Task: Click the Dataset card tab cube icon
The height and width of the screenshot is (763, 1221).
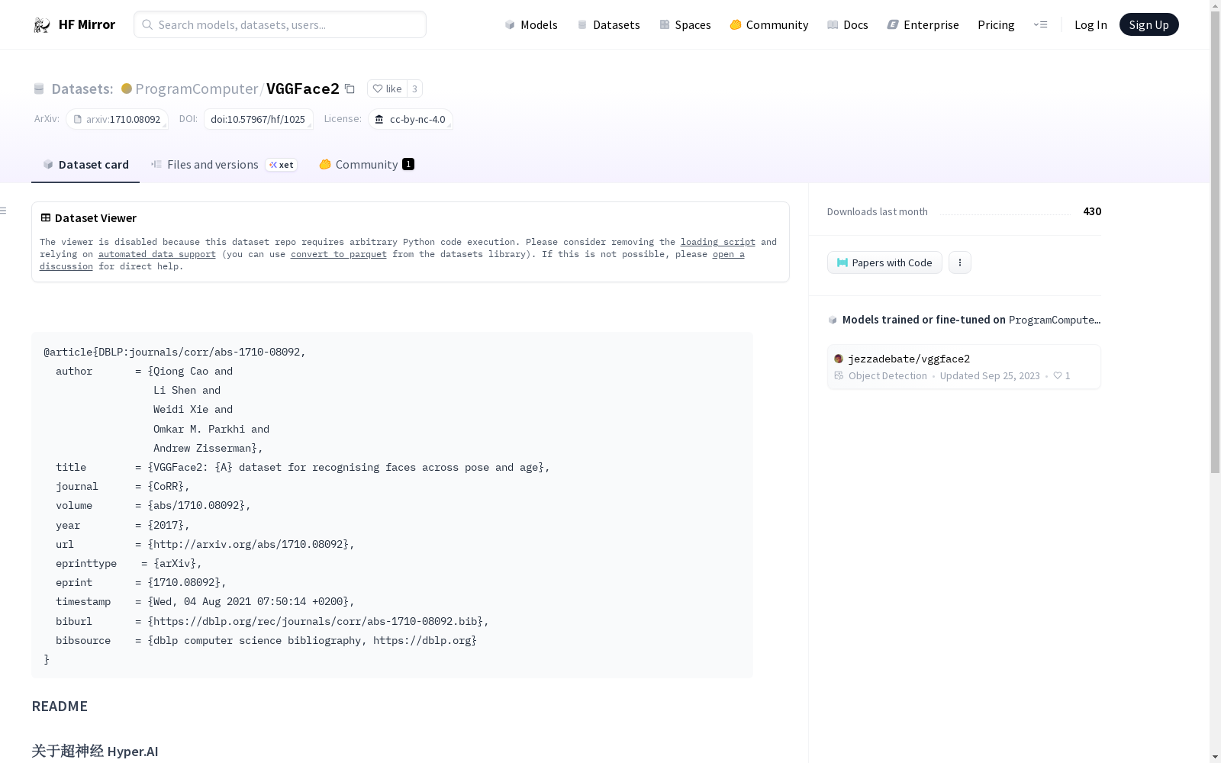Action: (48, 164)
